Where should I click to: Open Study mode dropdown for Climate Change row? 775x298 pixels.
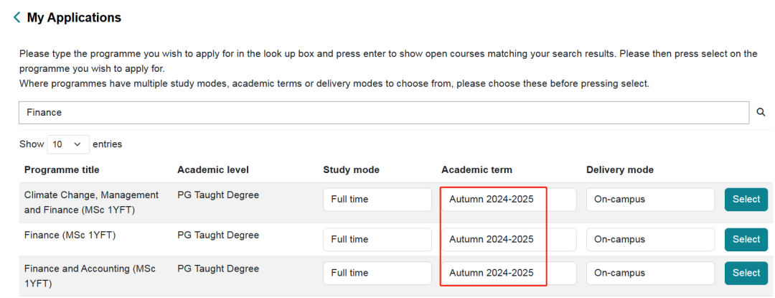[377, 200]
